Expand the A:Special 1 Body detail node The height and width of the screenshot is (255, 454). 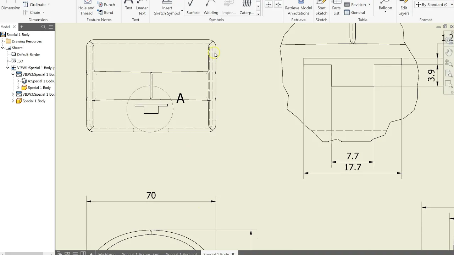pyautogui.click(x=18, y=81)
